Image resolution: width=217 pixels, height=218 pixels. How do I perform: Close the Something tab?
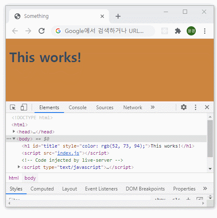click(x=102, y=16)
